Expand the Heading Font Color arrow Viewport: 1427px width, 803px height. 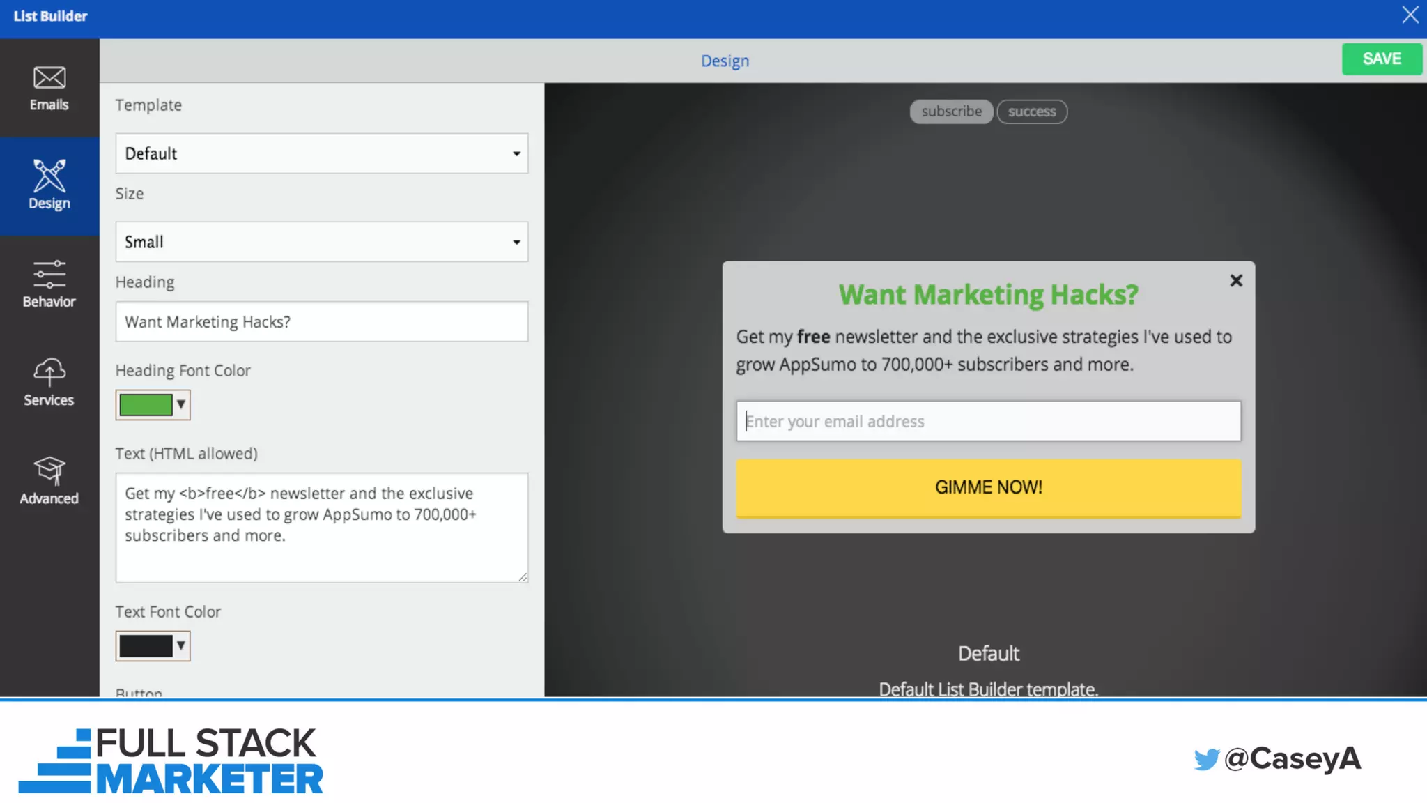tap(181, 404)
